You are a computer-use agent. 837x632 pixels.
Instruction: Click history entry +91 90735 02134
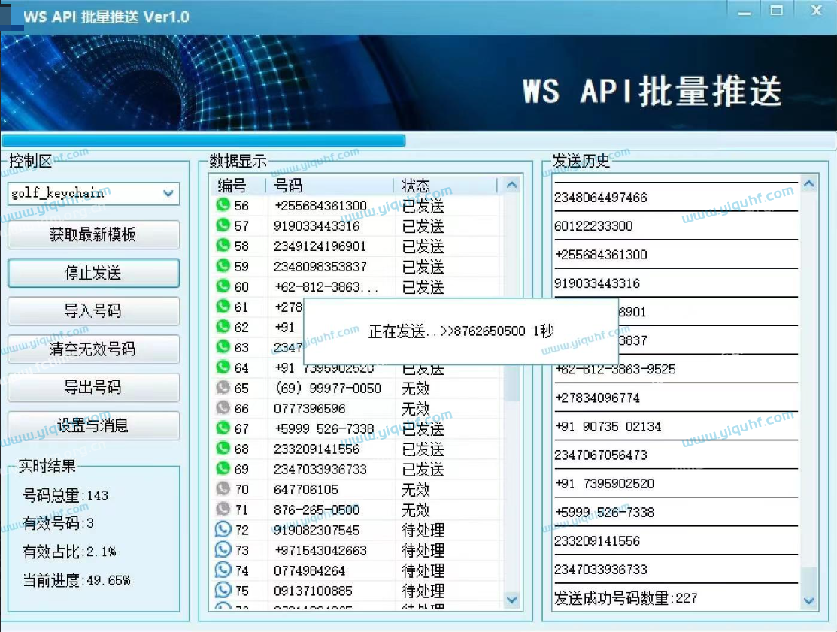click(608, 427)
